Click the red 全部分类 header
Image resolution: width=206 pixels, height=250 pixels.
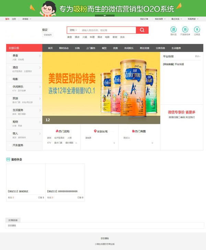[x=24, y=48]
